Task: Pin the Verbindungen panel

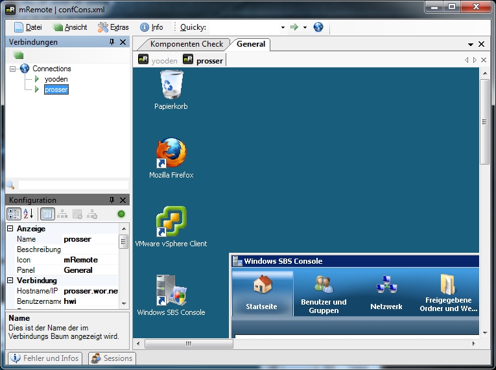Action: pos(112,42)
